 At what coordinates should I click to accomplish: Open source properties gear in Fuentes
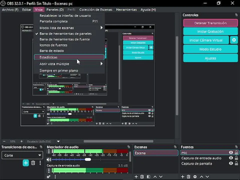(195, 177)
